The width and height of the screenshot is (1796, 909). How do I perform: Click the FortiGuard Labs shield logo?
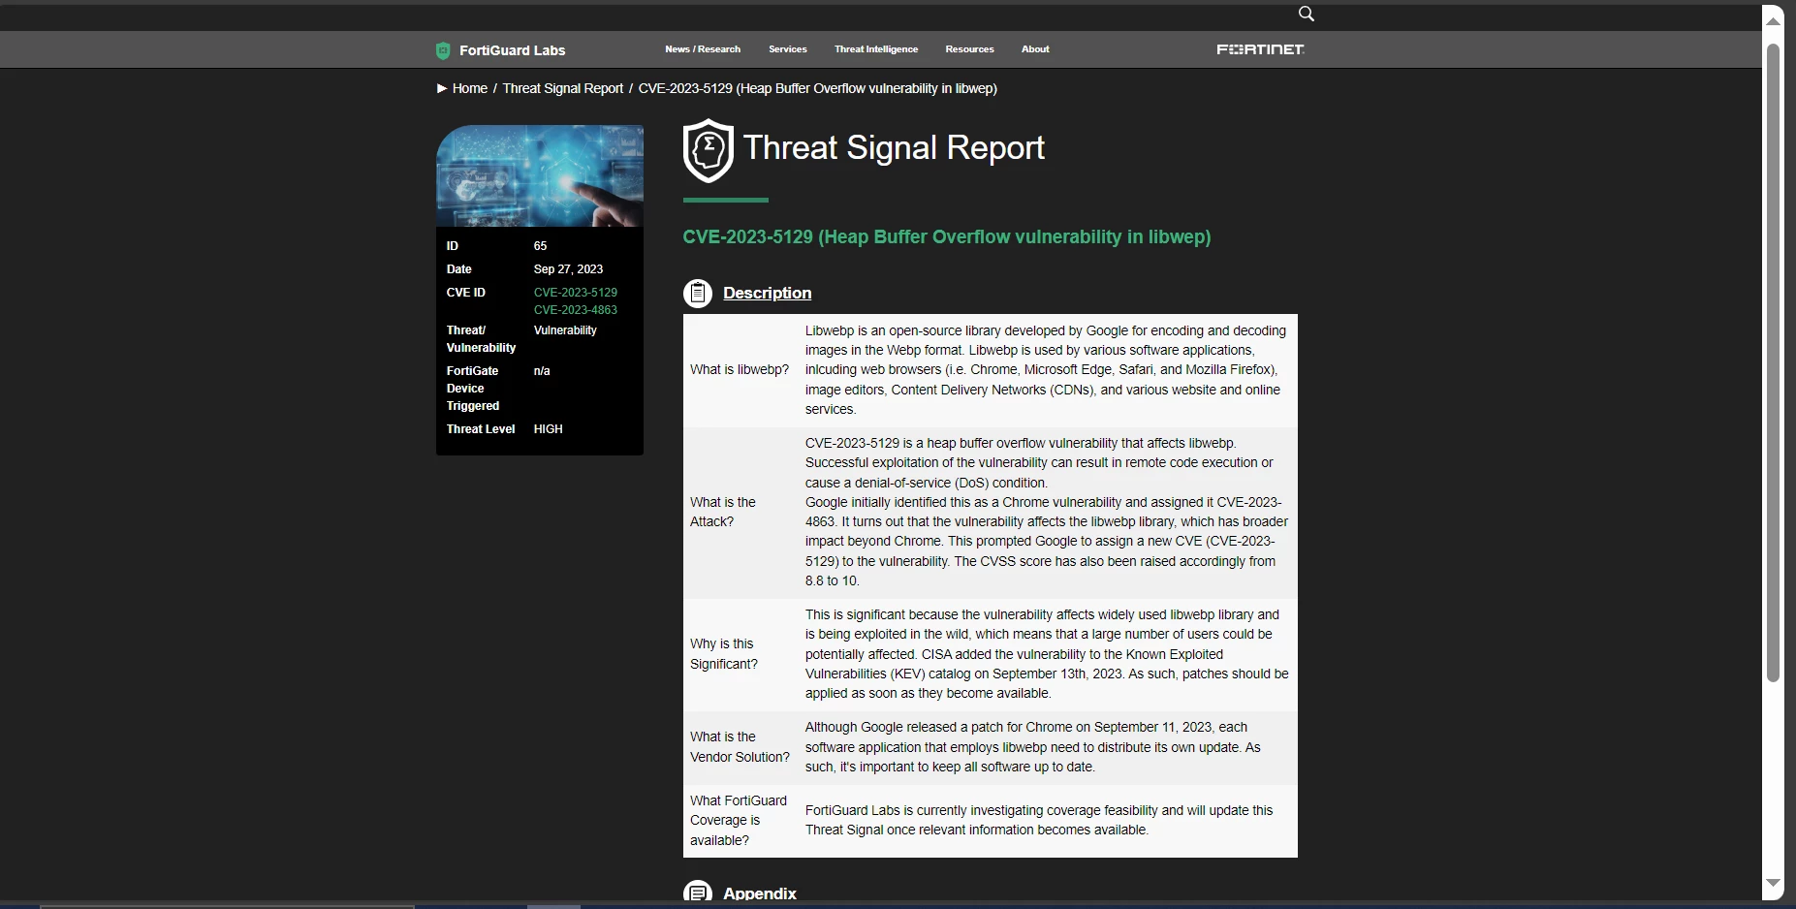coord(443,50)
